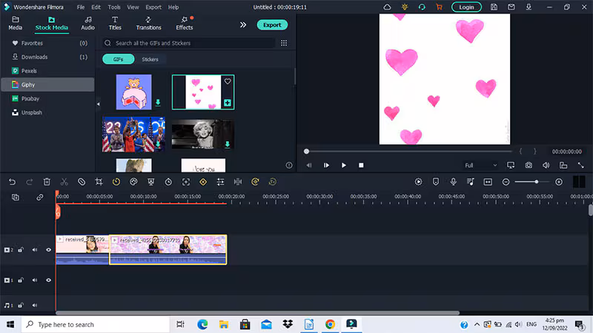
Task: Open the Titles tab
Action: click(115, 24)
